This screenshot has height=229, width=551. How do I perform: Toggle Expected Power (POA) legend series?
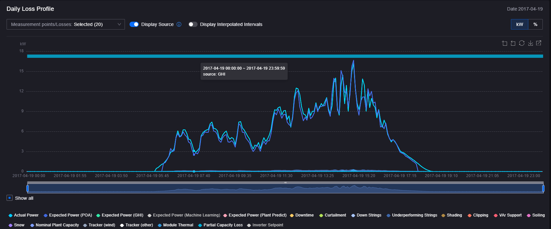(x=68, y=215)
